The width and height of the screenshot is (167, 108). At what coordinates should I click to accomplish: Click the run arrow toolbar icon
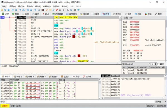click(13, 10)
